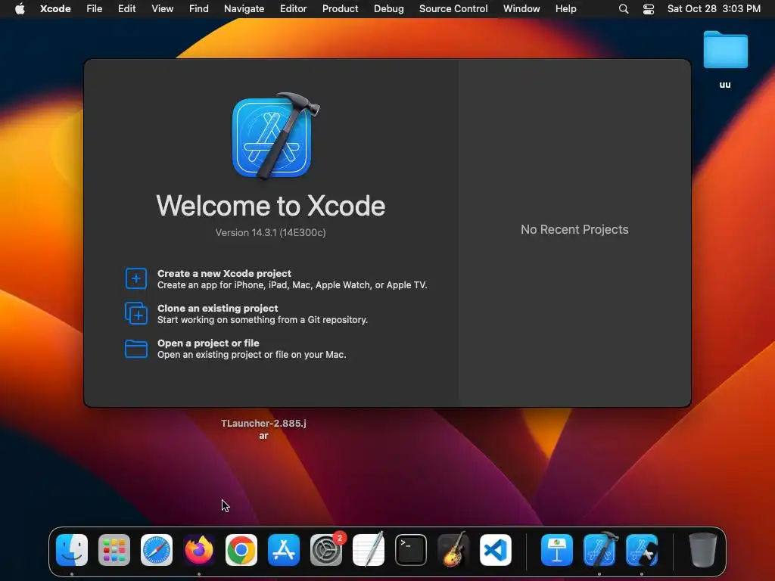Launch Safari from the Dock
Screen dimensions: 775x581
point(157,550)
